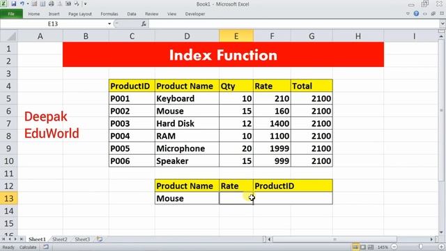Select the rate cell 999

[272, 161]
